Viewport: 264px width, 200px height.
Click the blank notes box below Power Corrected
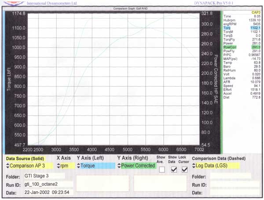pos(160,183)
